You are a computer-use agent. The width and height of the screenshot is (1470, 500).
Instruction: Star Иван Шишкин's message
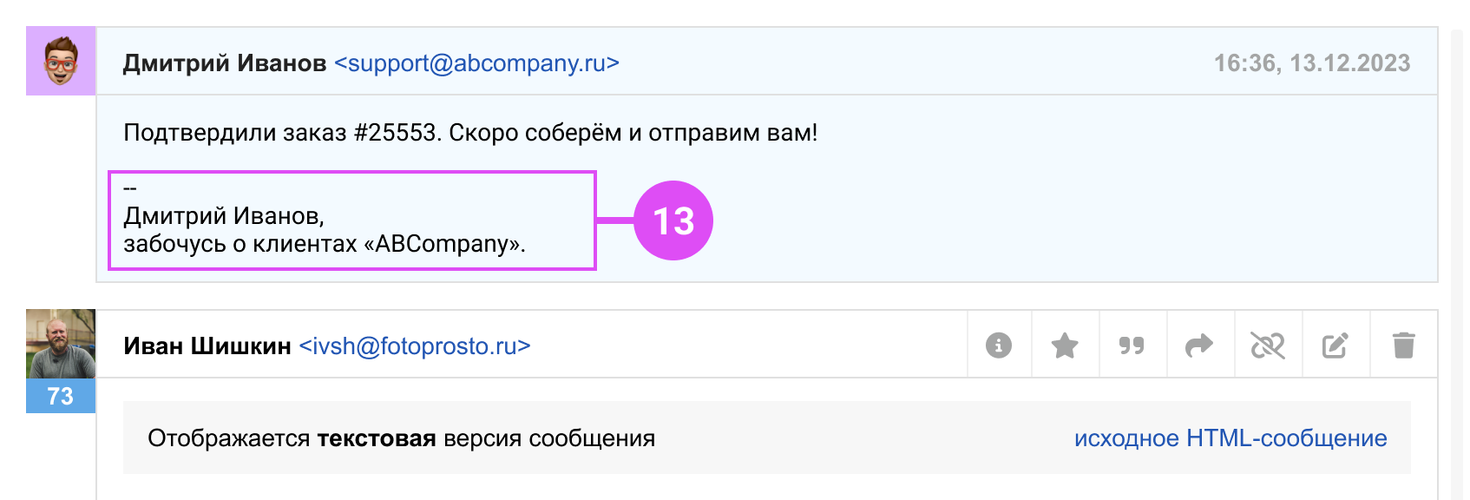pyautogui.click(x=1065, y=345)
